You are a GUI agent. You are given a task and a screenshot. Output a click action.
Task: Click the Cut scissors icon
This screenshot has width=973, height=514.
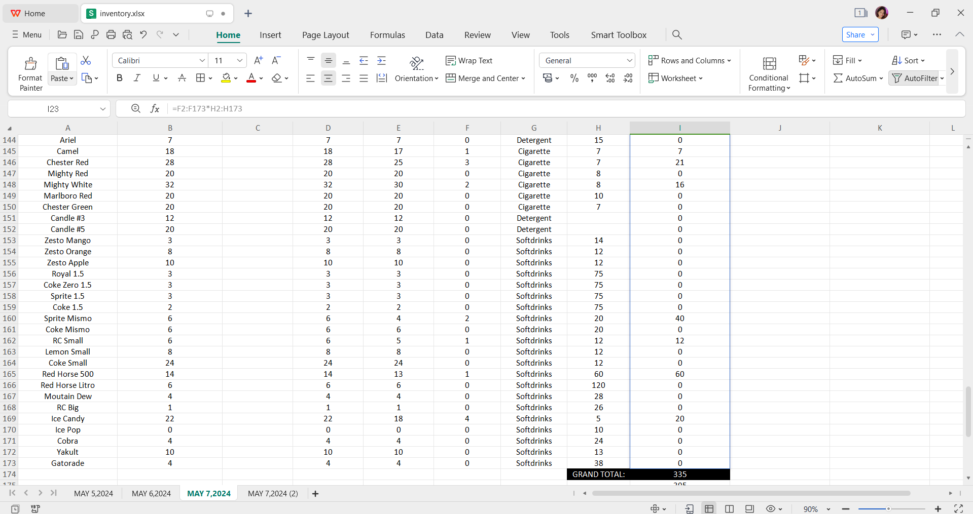86,60
